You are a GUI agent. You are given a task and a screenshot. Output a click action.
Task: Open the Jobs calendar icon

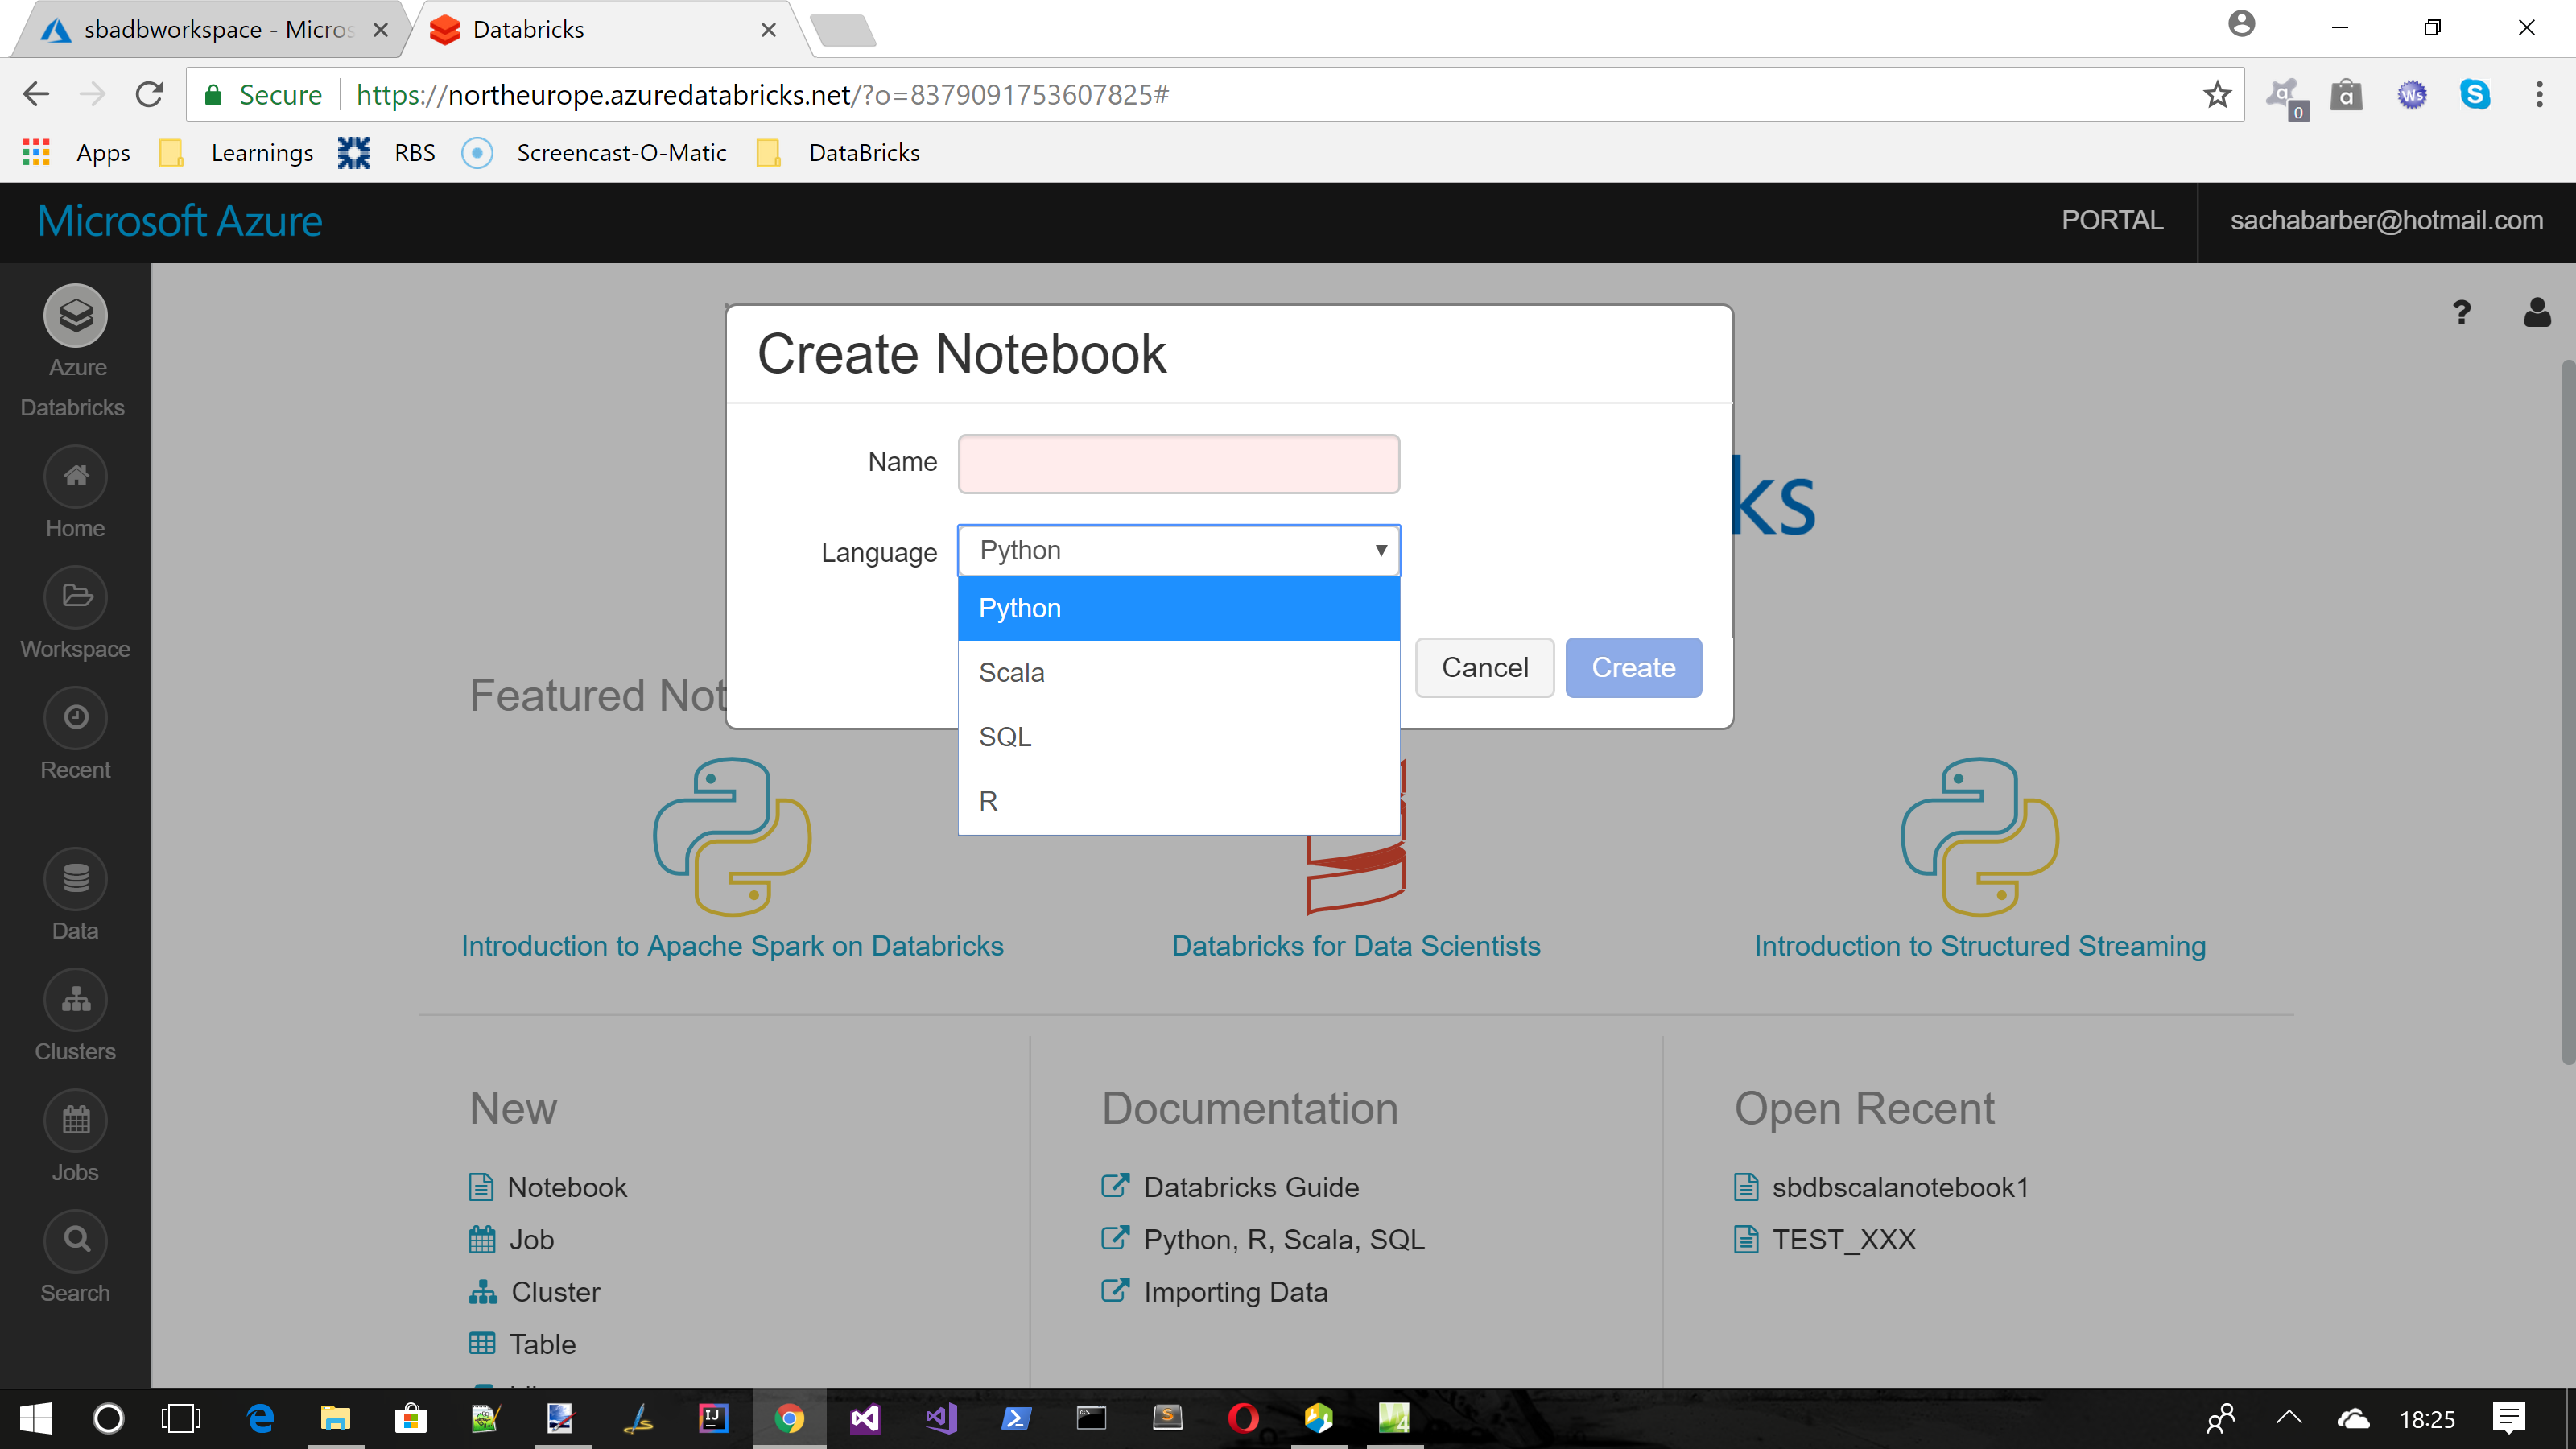(76, 1120)
